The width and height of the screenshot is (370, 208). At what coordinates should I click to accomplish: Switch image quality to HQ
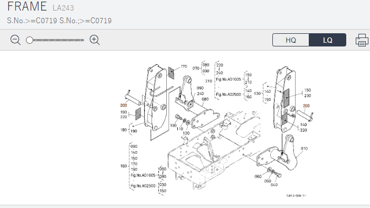tap(291, 40)
